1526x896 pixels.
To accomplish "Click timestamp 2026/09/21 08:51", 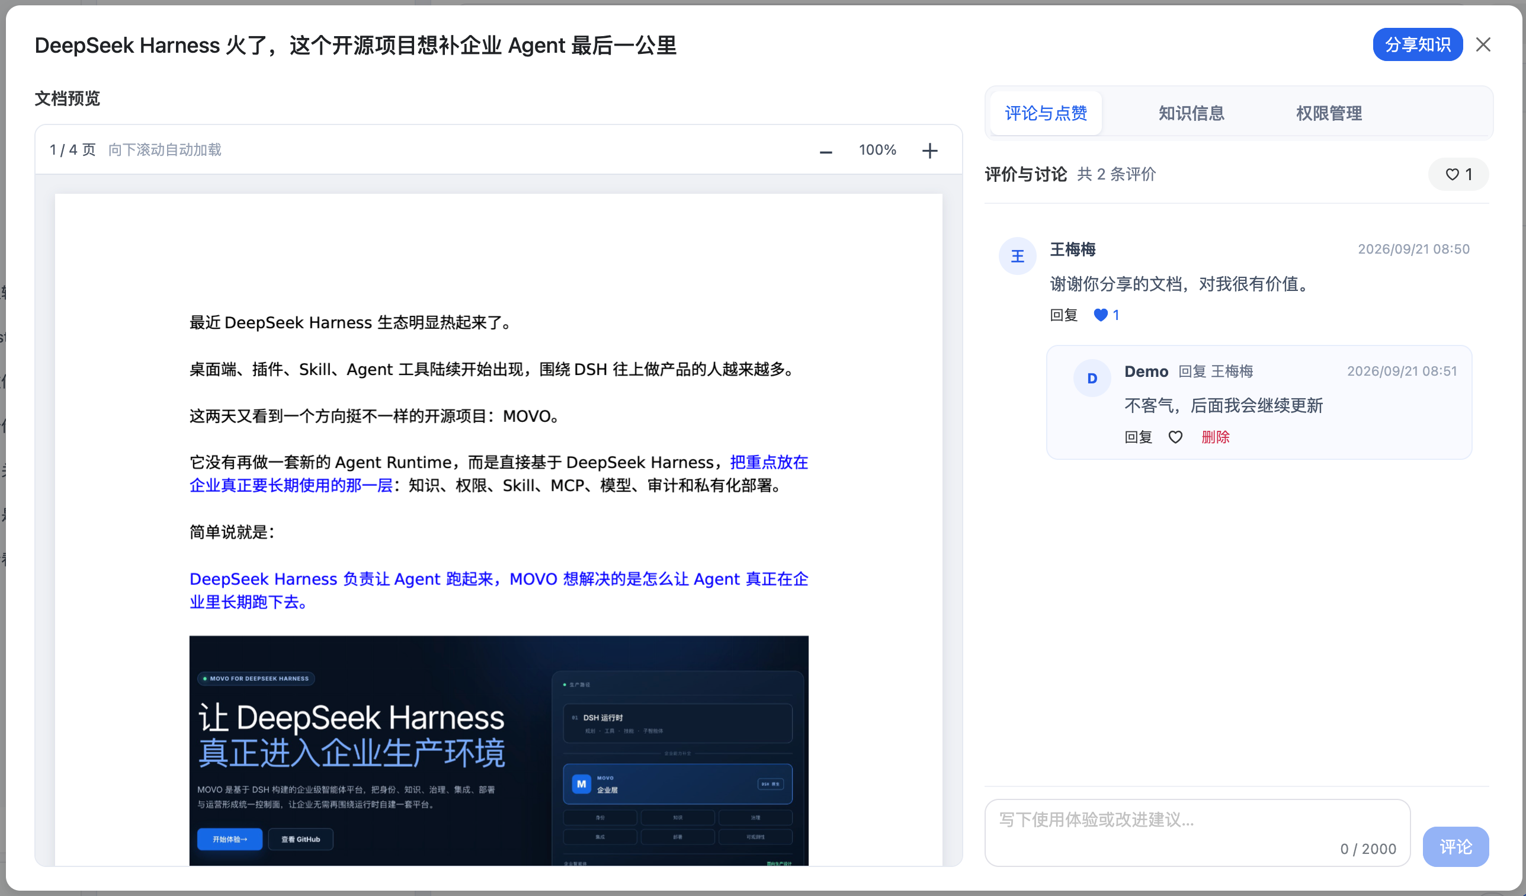I will (1402, 372).
